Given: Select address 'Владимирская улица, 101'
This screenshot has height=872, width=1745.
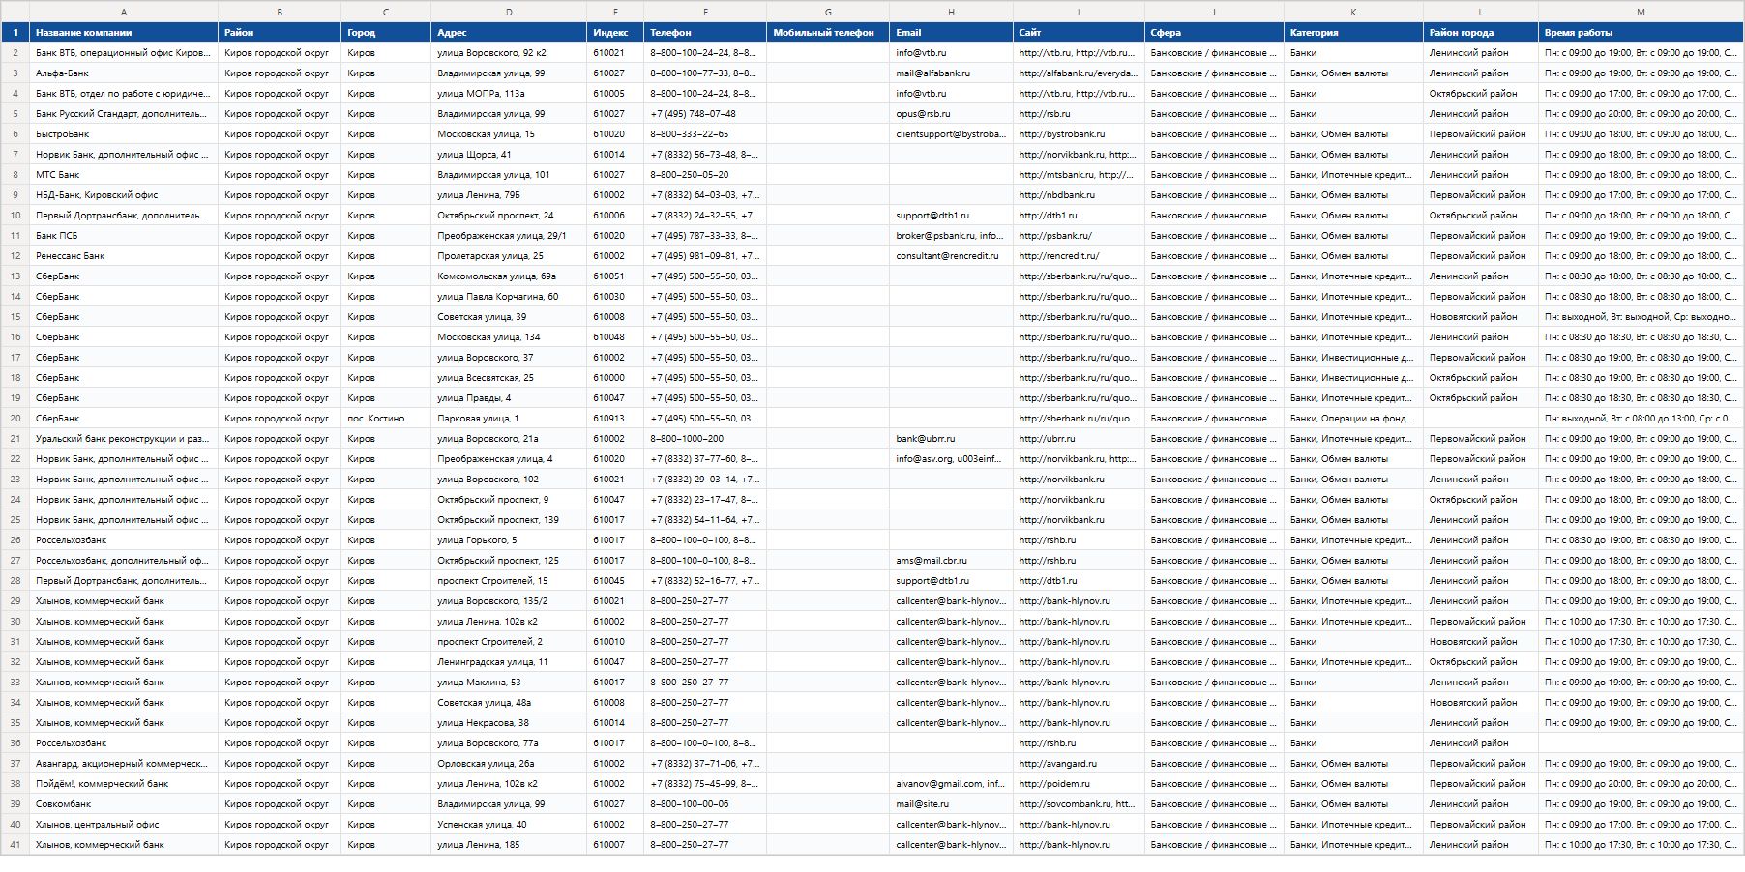Looking at the screenshot, I should pos(509,175).
